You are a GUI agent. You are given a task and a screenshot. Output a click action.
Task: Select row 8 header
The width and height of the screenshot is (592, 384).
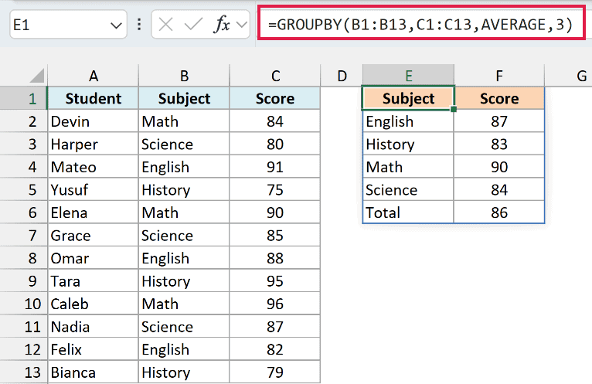[23, 258]
